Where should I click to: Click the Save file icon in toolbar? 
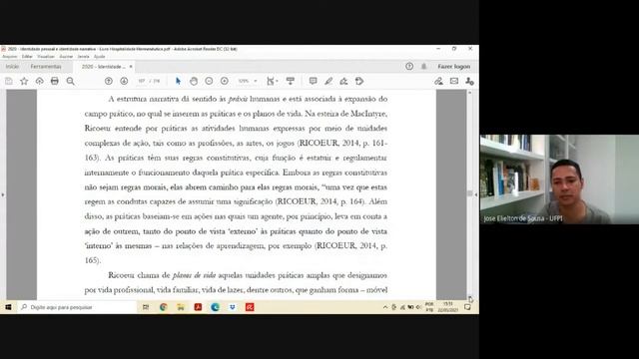[9, 81]
